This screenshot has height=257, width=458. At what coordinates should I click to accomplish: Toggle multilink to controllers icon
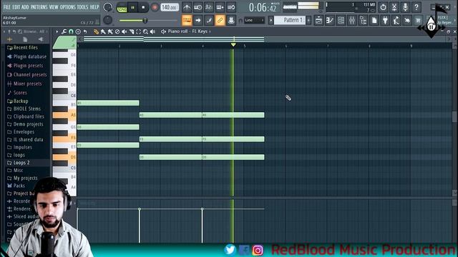(231, 21)
